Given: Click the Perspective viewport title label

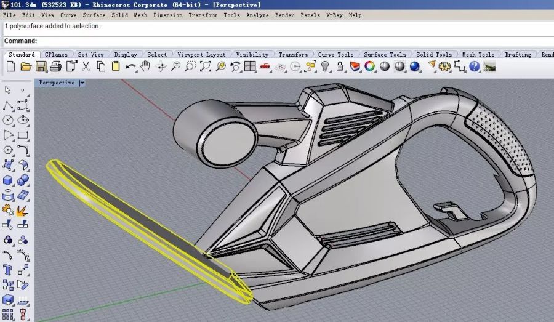Looking at the screenshot, I should coord(57,83).
